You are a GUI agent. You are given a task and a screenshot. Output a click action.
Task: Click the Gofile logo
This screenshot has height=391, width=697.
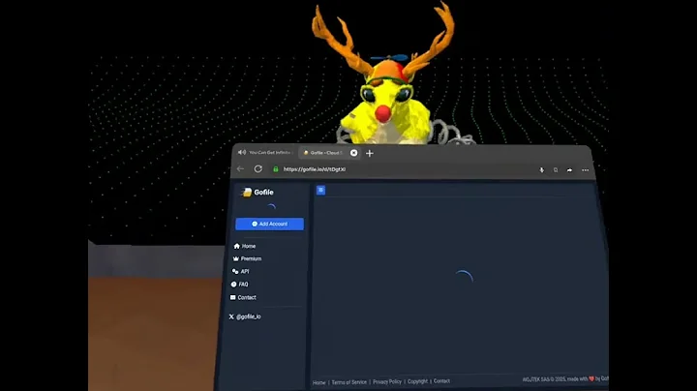[x=258, y=192]
